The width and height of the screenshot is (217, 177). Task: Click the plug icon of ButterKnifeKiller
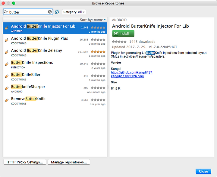click(x=7, y=76)
